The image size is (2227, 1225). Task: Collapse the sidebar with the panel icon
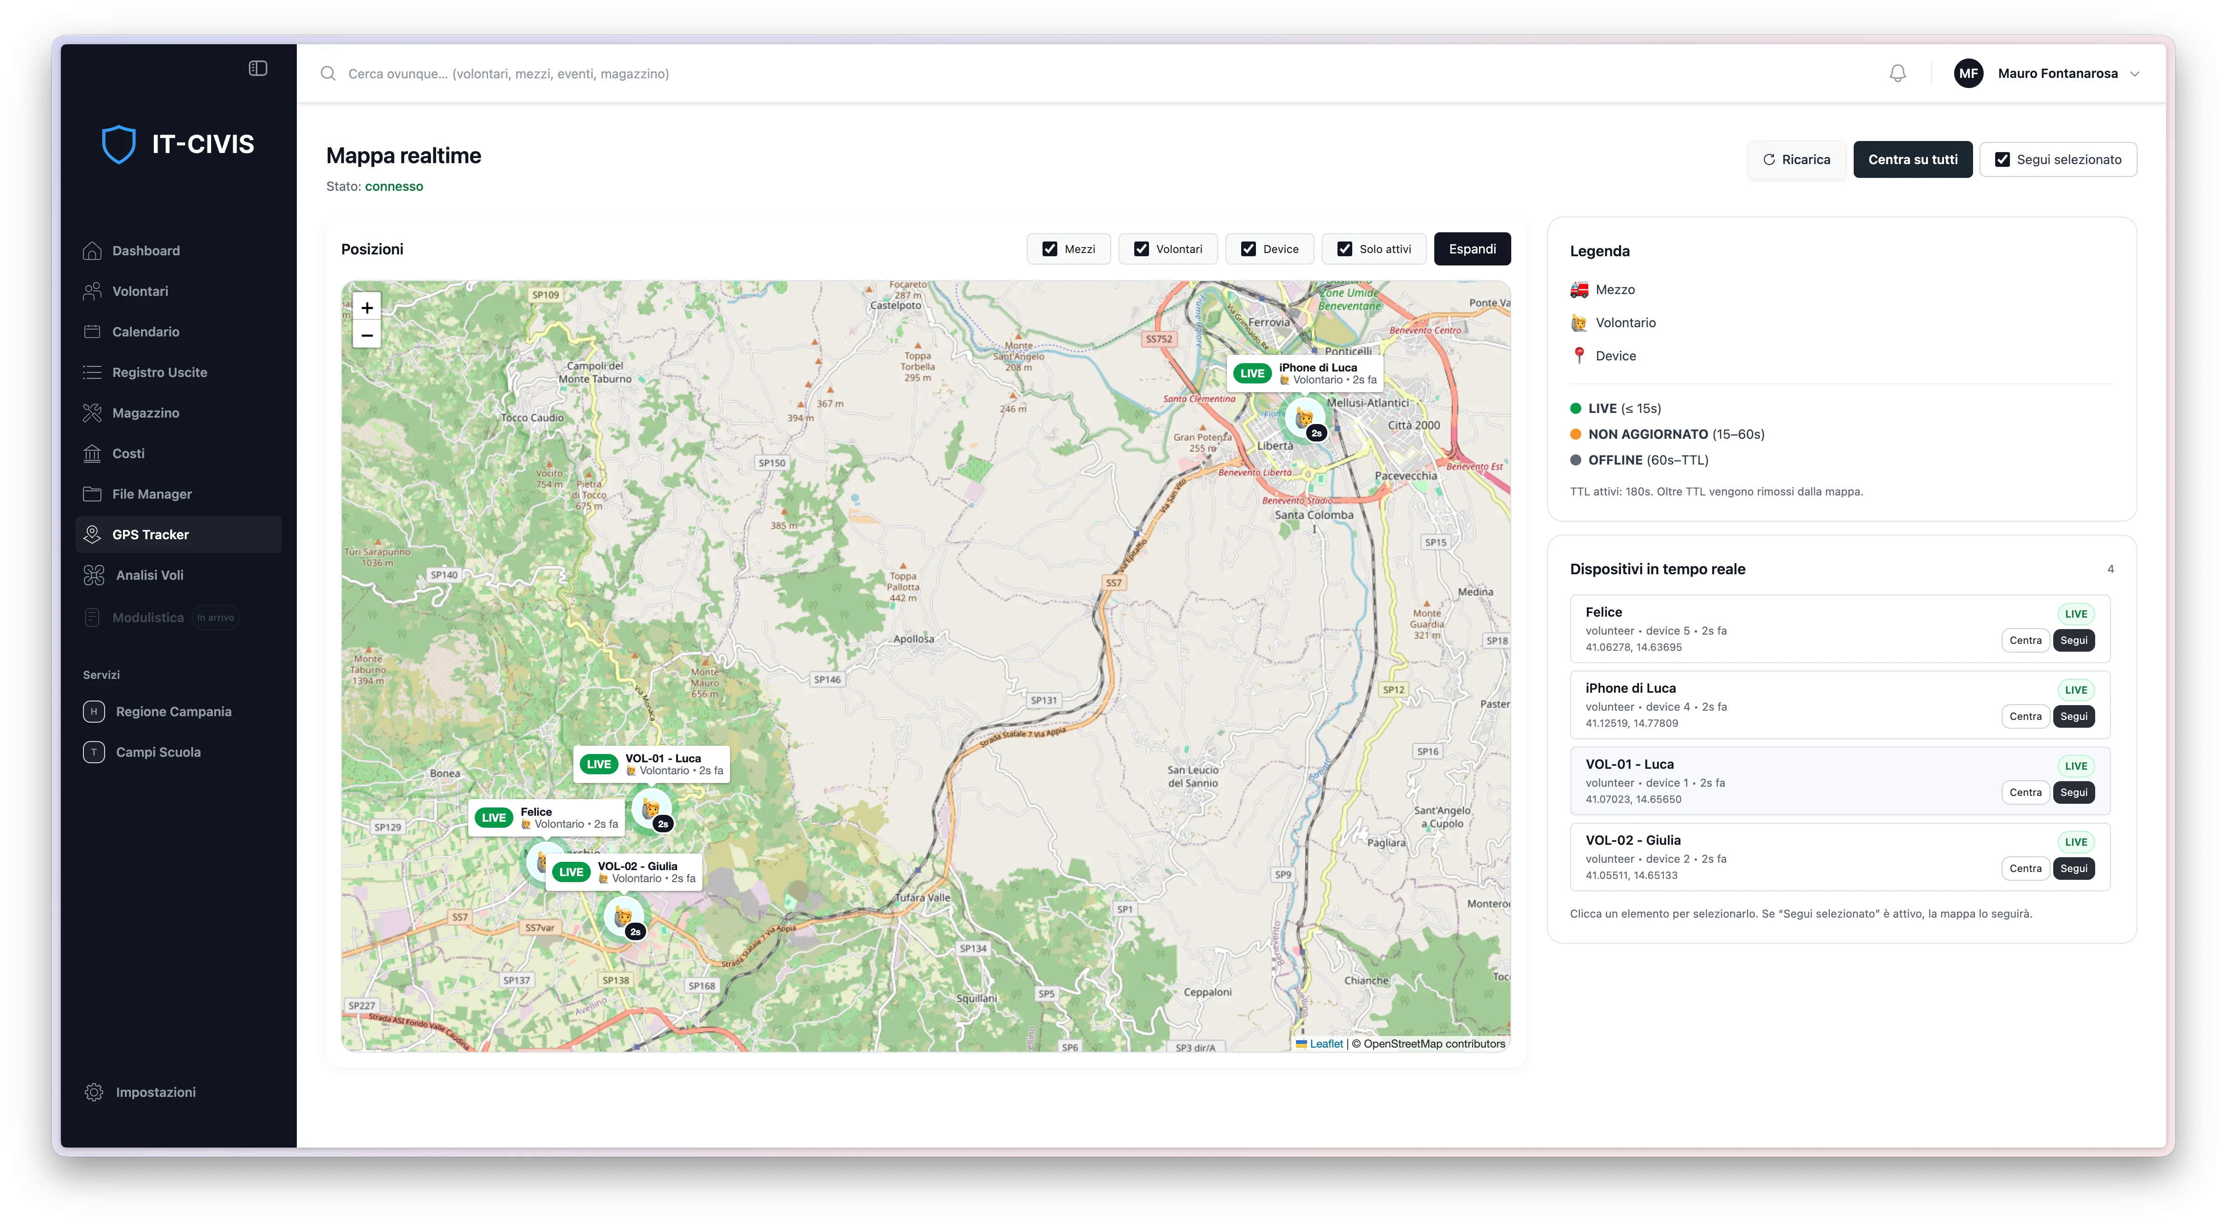(258, 68)
